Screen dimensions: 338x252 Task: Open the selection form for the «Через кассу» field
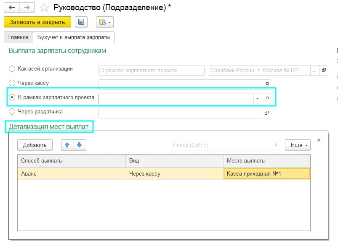tap(266, 84)
